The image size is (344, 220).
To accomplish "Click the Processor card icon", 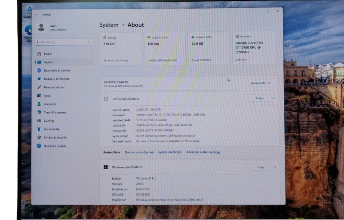I will [237, 37].
